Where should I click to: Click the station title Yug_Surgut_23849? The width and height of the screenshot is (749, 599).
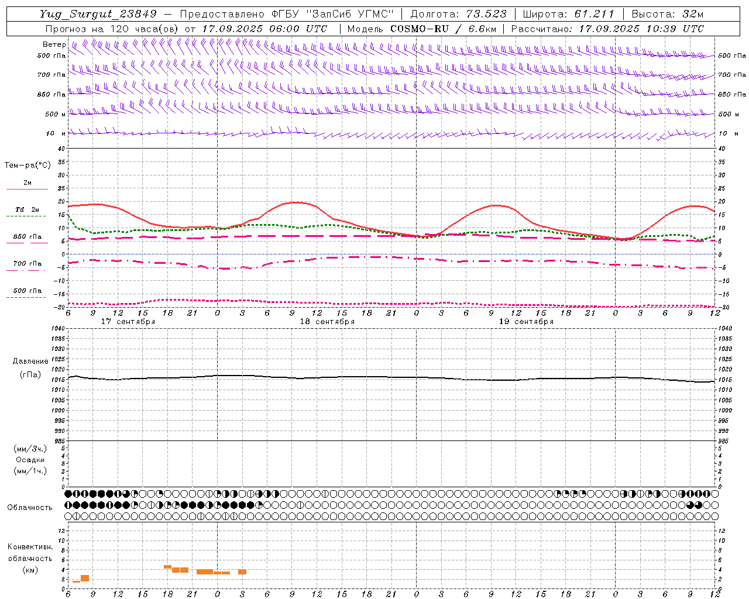pyautogui.click(x=98, y=14)
